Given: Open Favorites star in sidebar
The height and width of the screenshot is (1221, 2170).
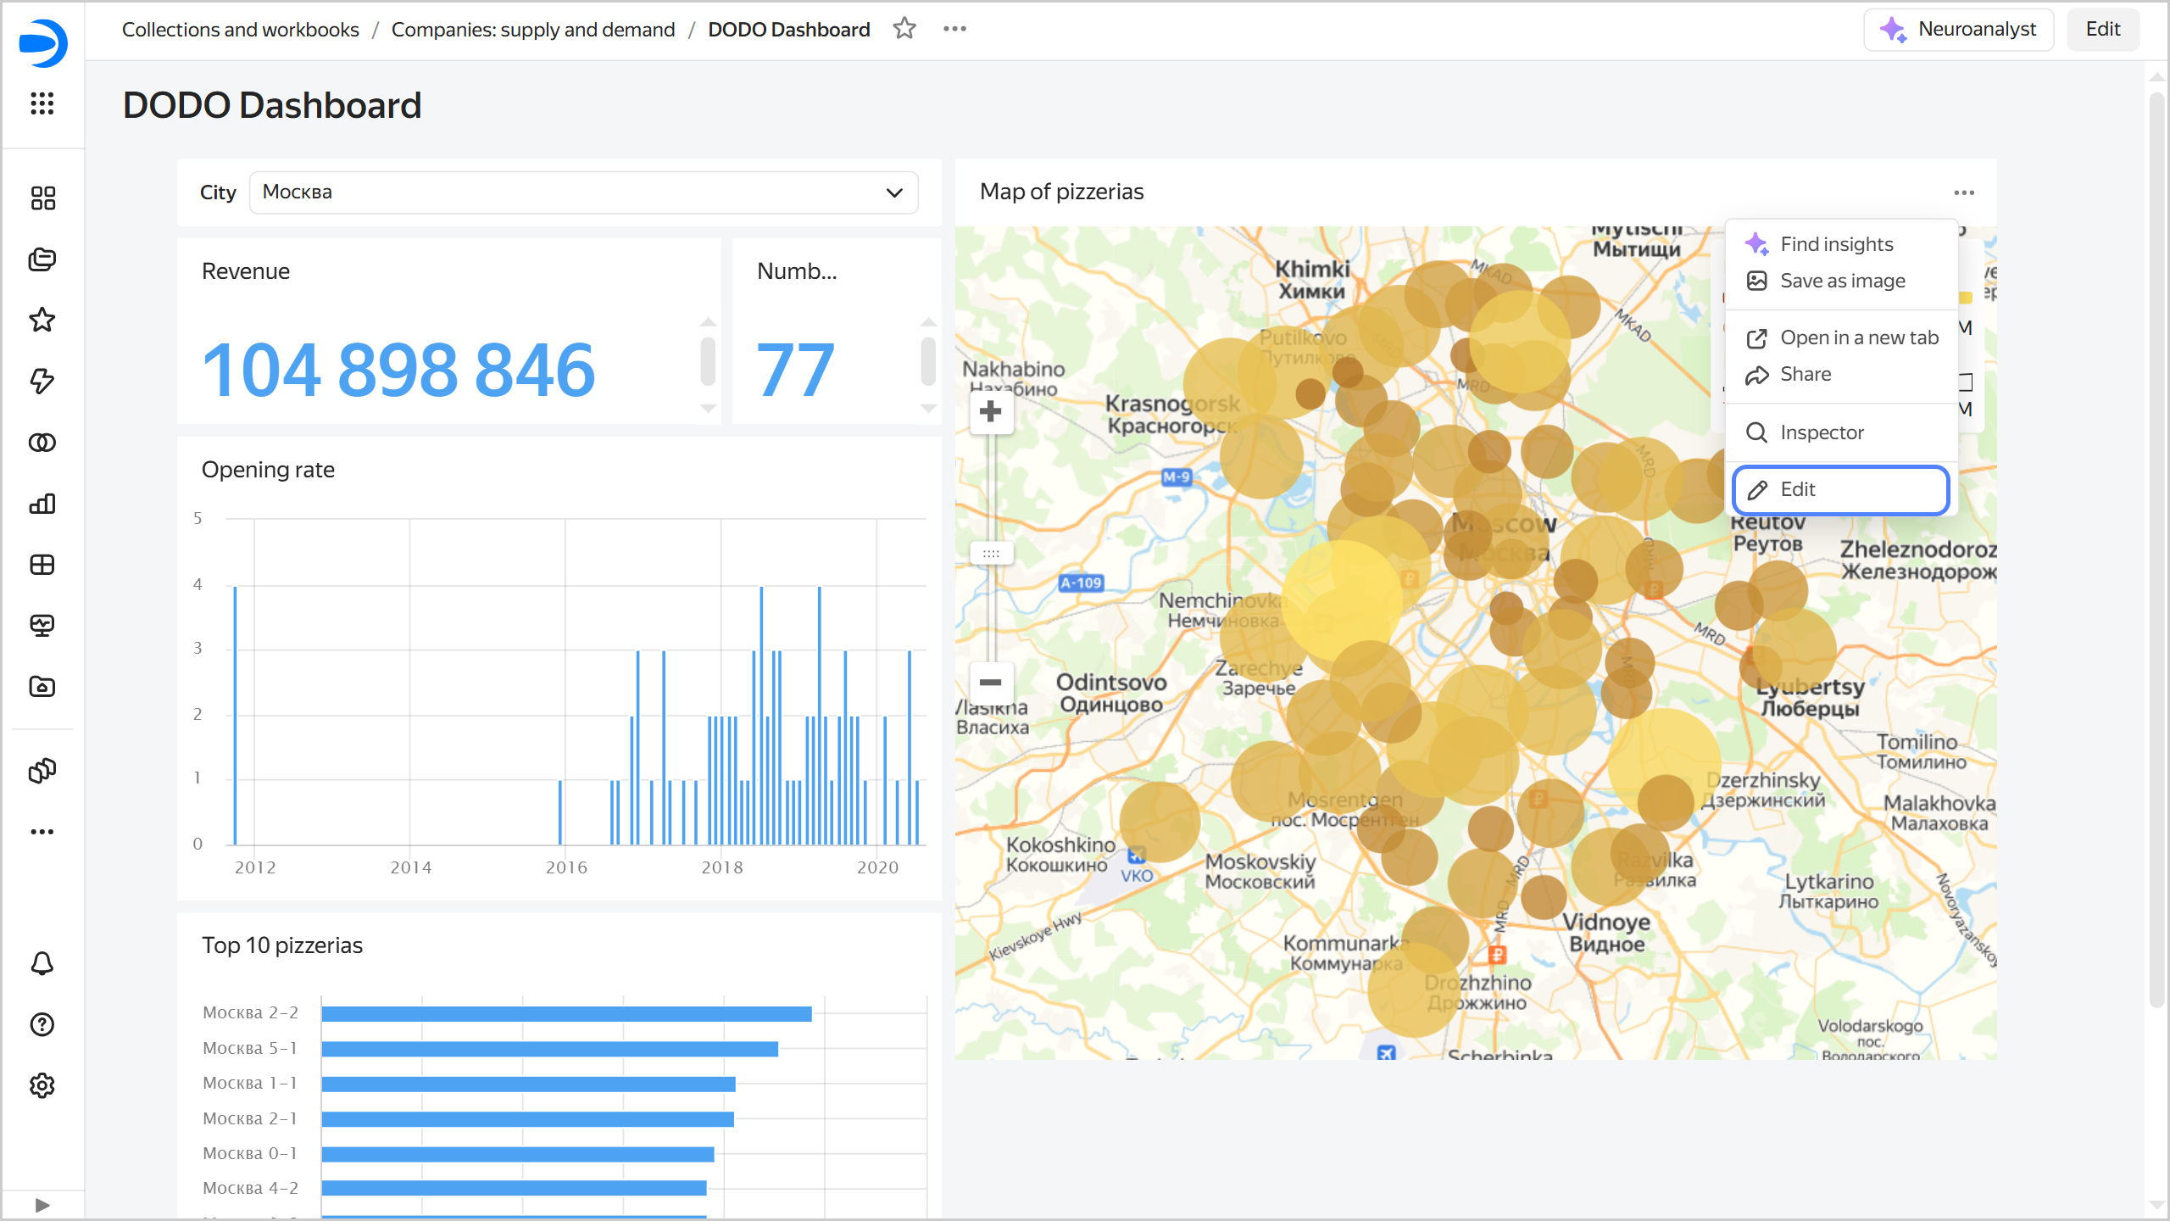Looking at the screenshot, I should (x=42, y=320).
